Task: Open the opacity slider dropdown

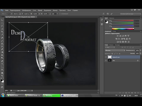Action: [x=141, y=50]
